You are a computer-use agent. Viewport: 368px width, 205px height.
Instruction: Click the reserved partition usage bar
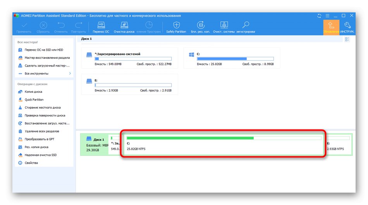point(133,59)
